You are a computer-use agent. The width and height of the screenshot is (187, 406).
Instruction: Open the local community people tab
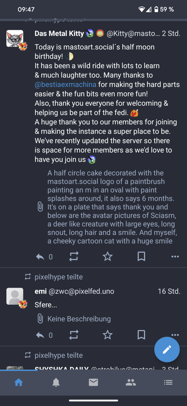tap(131, 382)
